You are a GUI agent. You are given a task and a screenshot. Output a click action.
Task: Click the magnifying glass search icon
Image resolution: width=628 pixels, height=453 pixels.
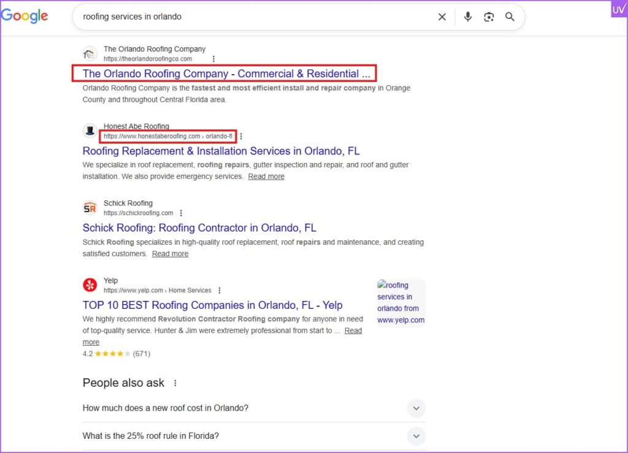click(x=510, y=17)
